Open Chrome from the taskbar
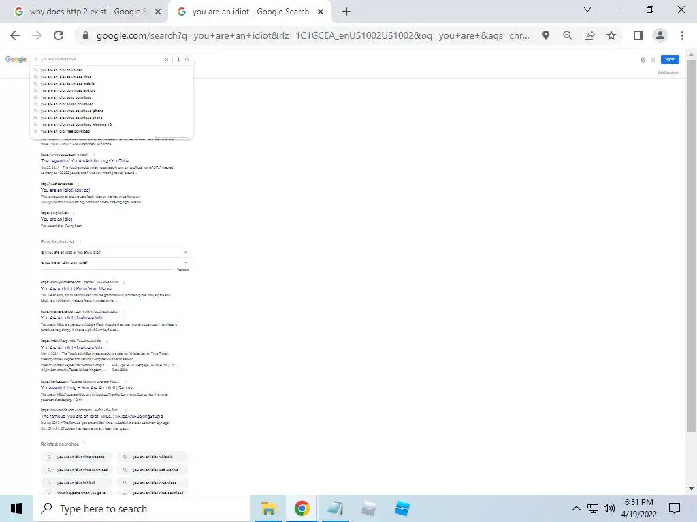This screenshot has height=522, width=697. [302, 508]
